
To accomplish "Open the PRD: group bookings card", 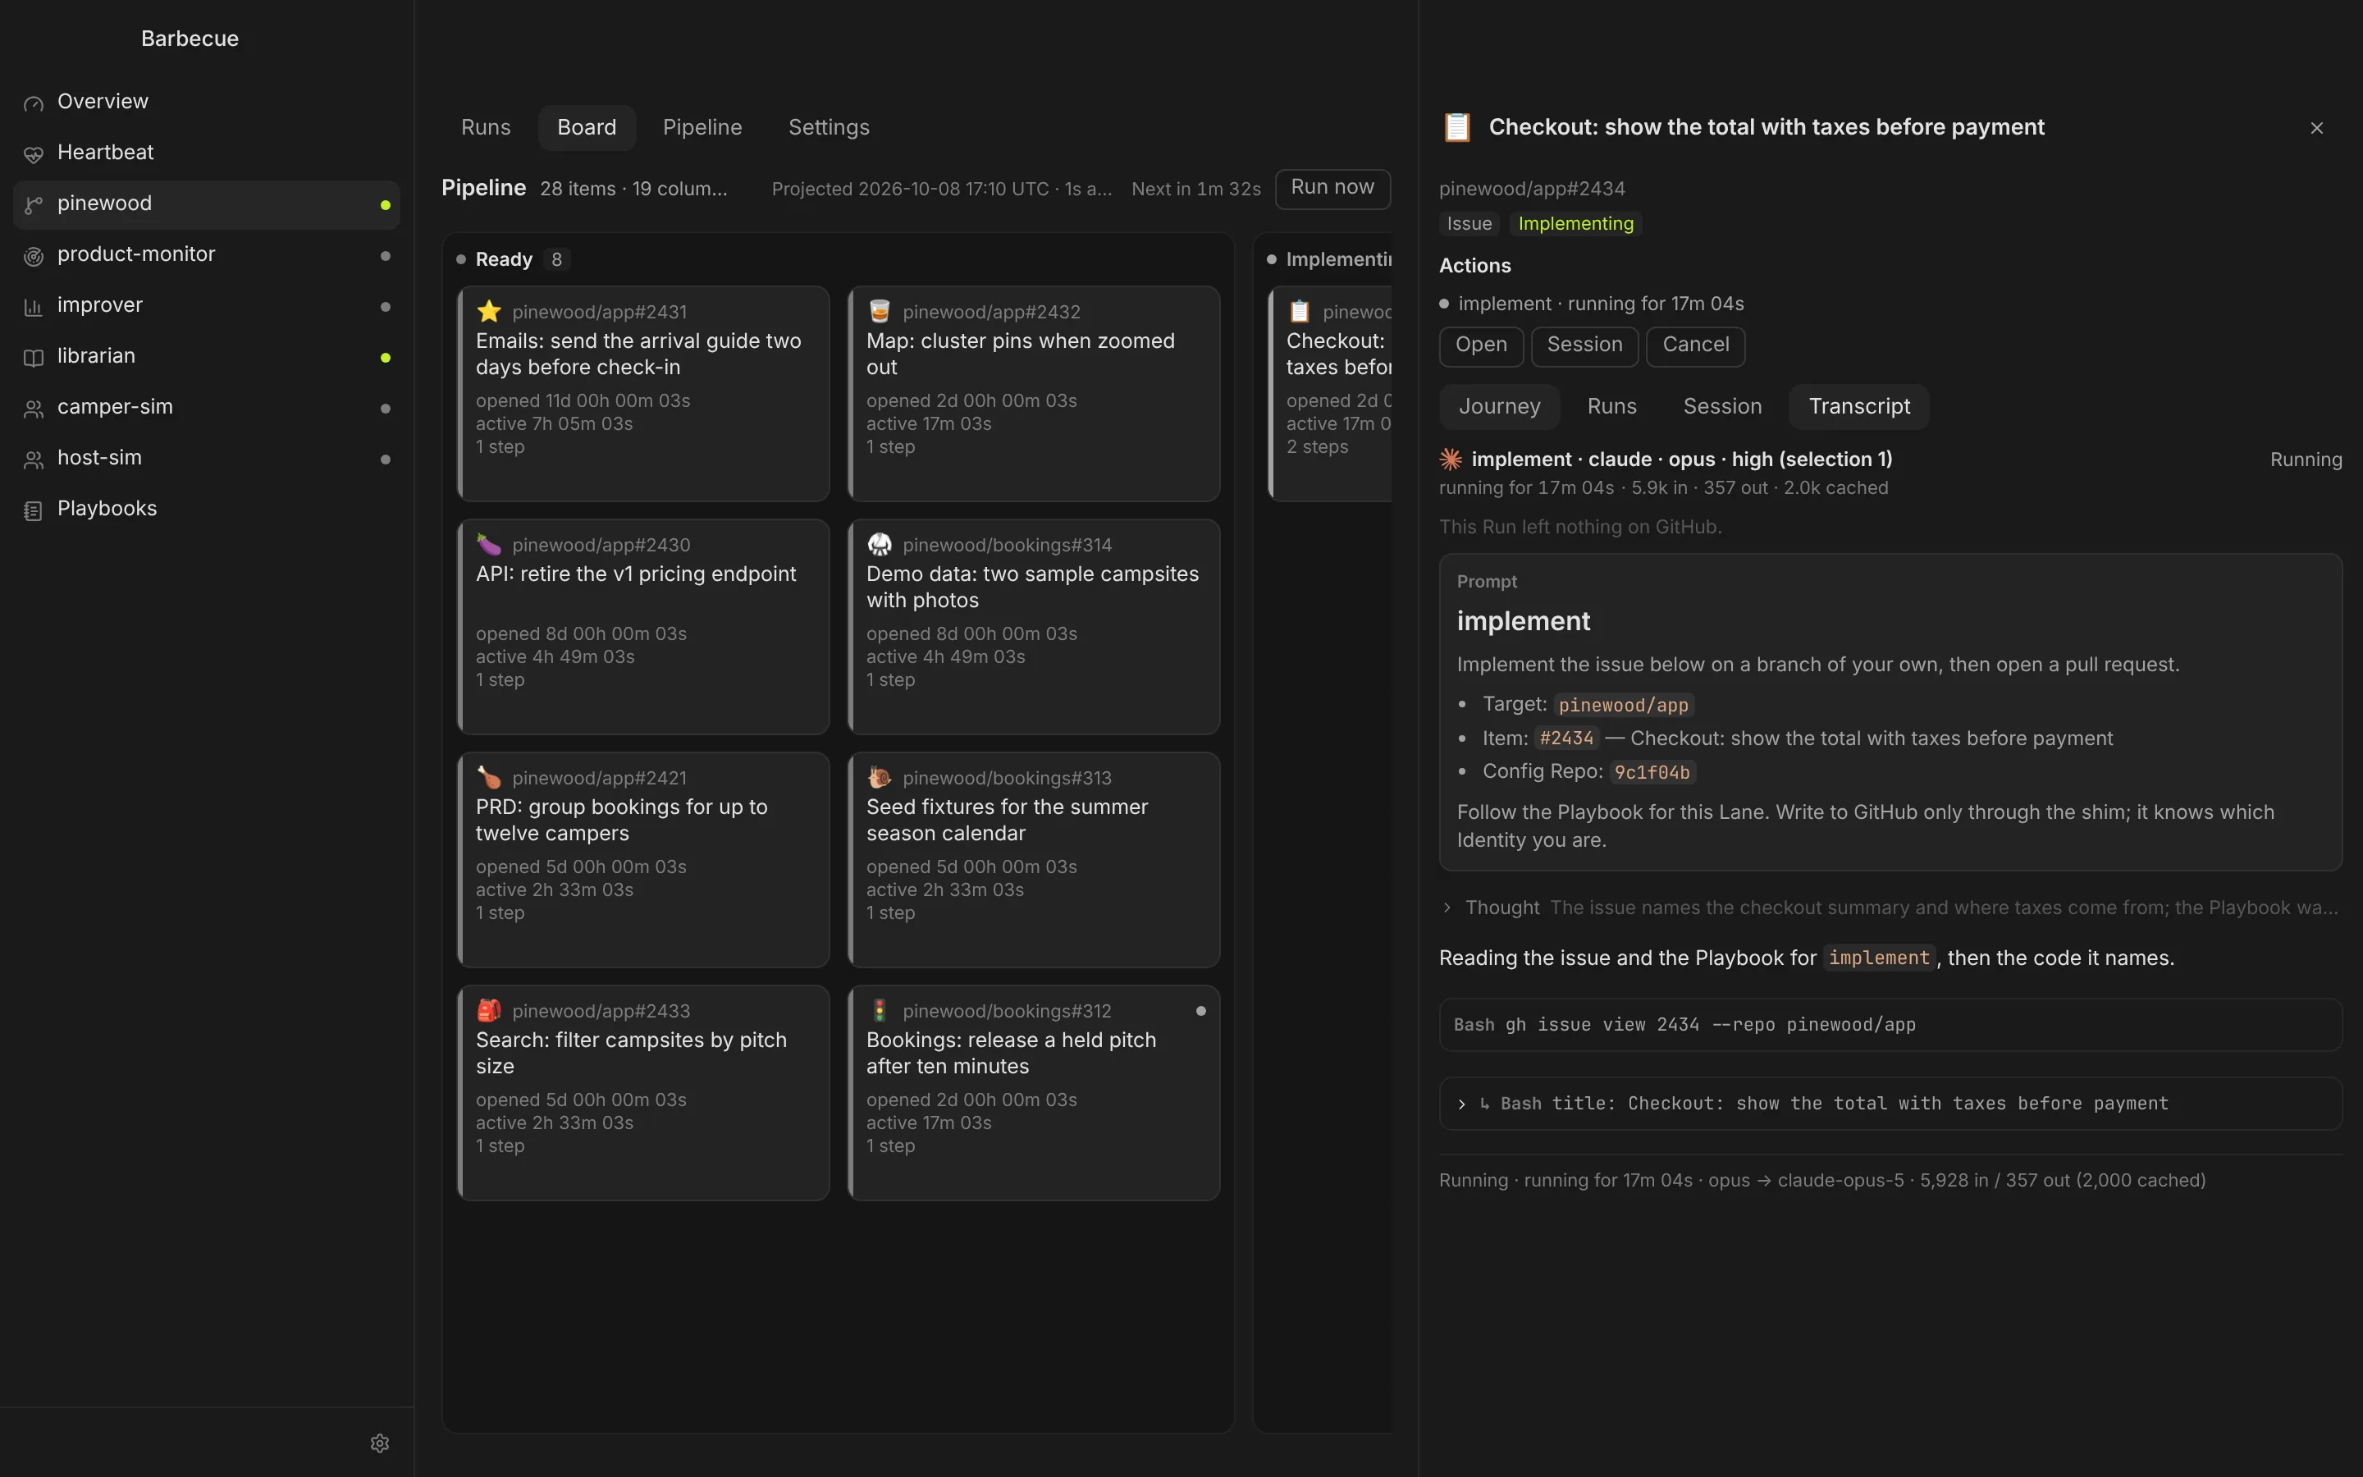I will pos(642,860).
